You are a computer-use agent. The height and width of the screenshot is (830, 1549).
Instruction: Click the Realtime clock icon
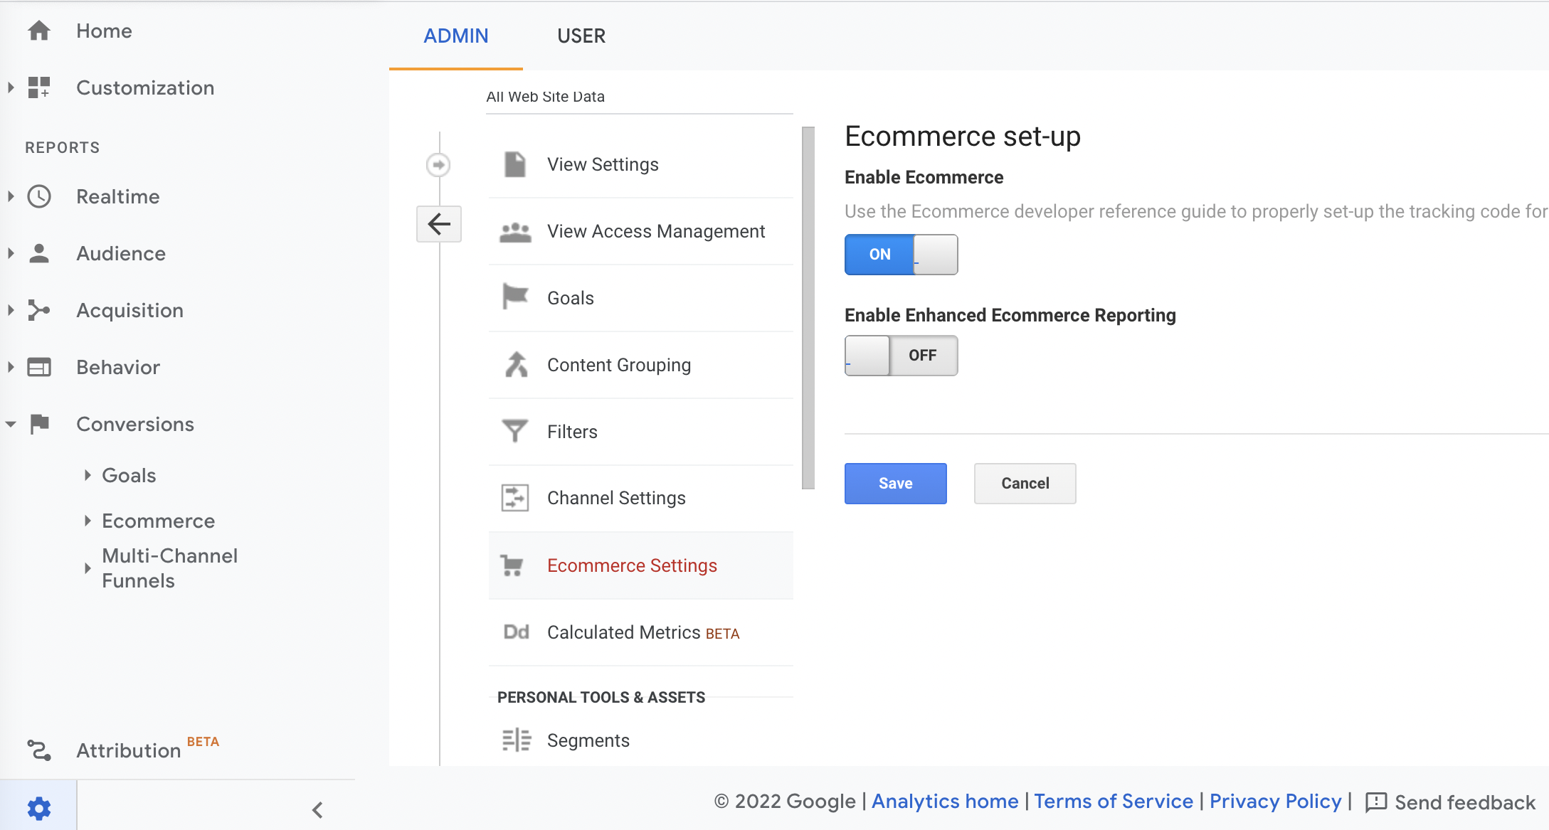click(39, 197)
